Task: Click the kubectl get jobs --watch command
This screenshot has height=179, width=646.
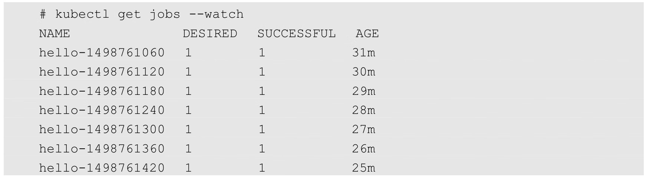Action: pos(149,14)
